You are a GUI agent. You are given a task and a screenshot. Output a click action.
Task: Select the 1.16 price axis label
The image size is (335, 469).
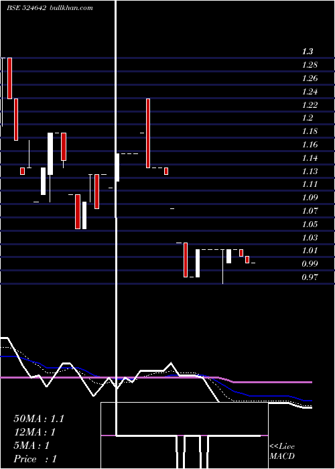[310, 145]
